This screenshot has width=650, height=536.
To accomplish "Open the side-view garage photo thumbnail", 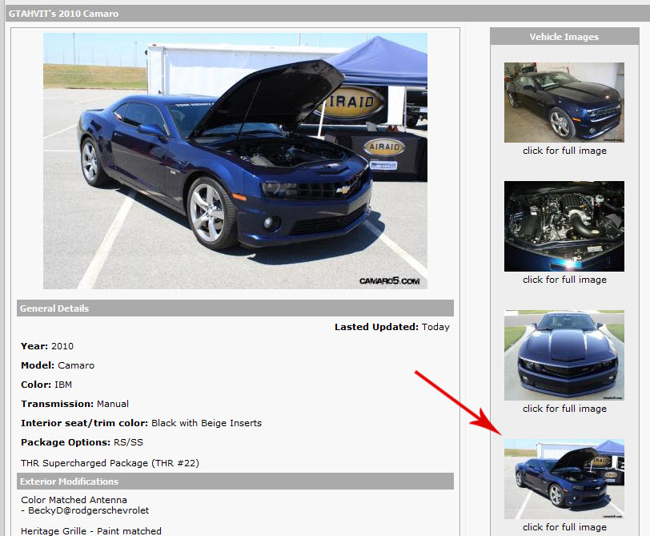I will tap(564, 102).
